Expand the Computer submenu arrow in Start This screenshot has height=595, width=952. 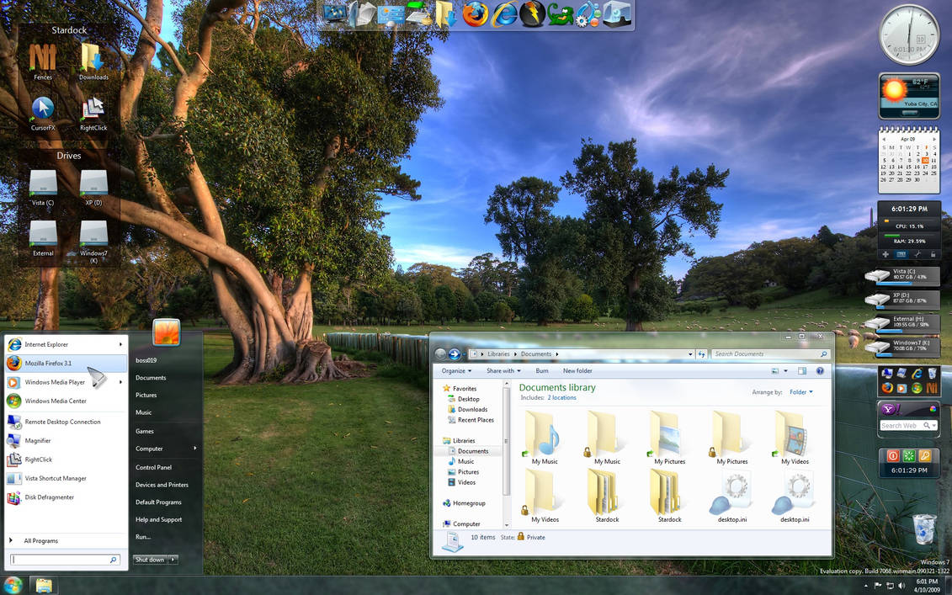pos(195,448)
